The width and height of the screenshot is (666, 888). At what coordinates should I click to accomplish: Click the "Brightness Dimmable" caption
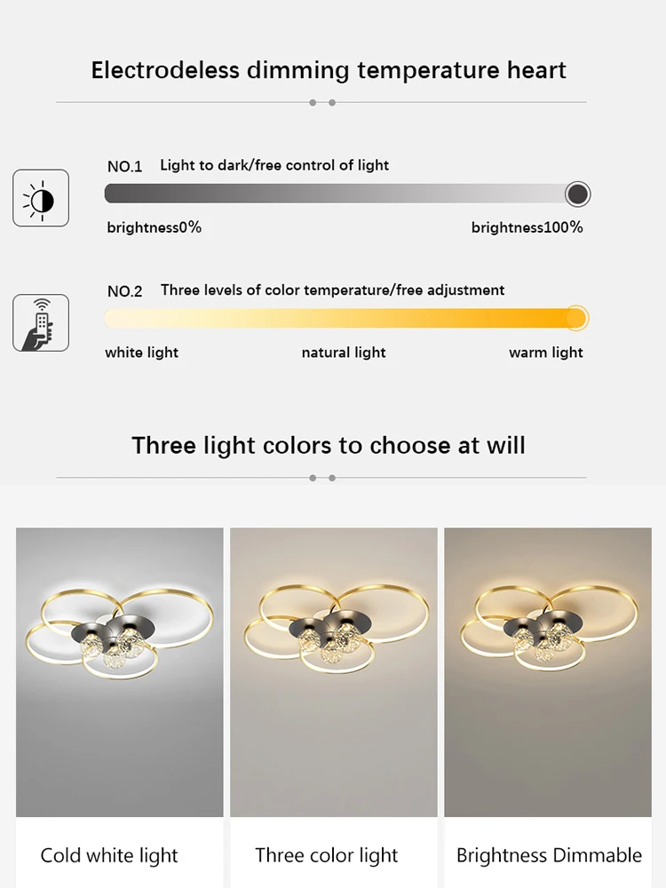549,856
